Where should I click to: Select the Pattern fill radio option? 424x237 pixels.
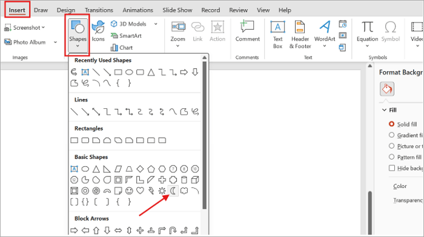[x=391, y=157]
